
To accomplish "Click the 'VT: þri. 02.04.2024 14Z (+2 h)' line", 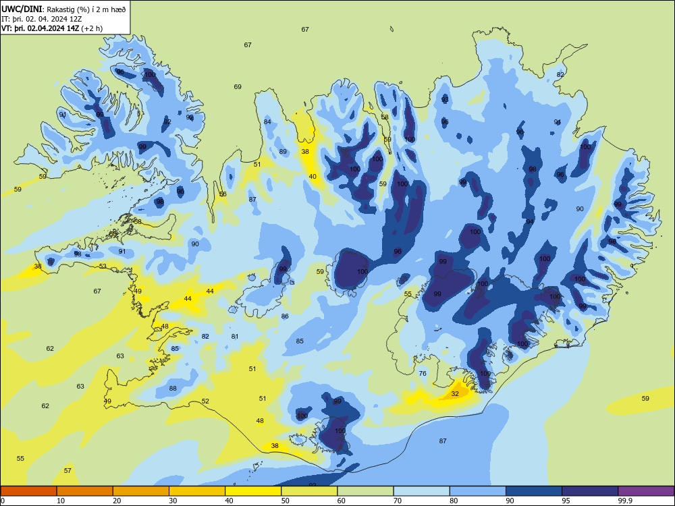I will tap(52, 28).
